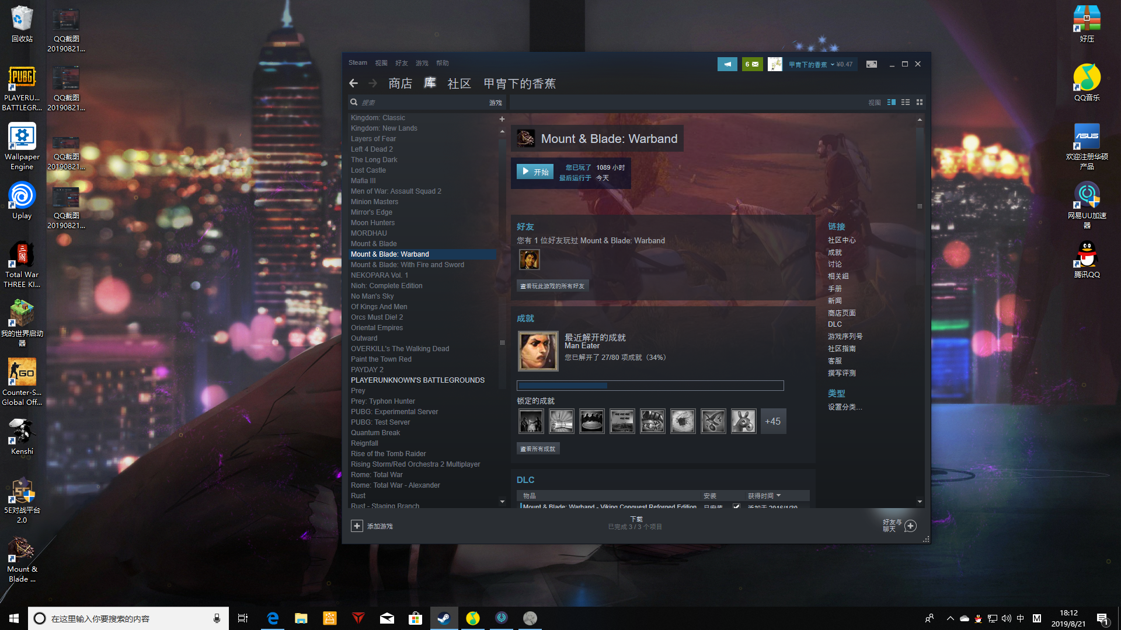Open the green inbox notifications icon
This screenshot has width=1121, height=630.
(x=752, y=64)
